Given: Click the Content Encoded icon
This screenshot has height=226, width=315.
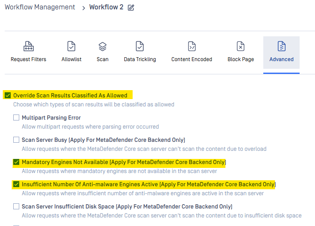Looking at the screenshot, I should [x=191, y=46].
